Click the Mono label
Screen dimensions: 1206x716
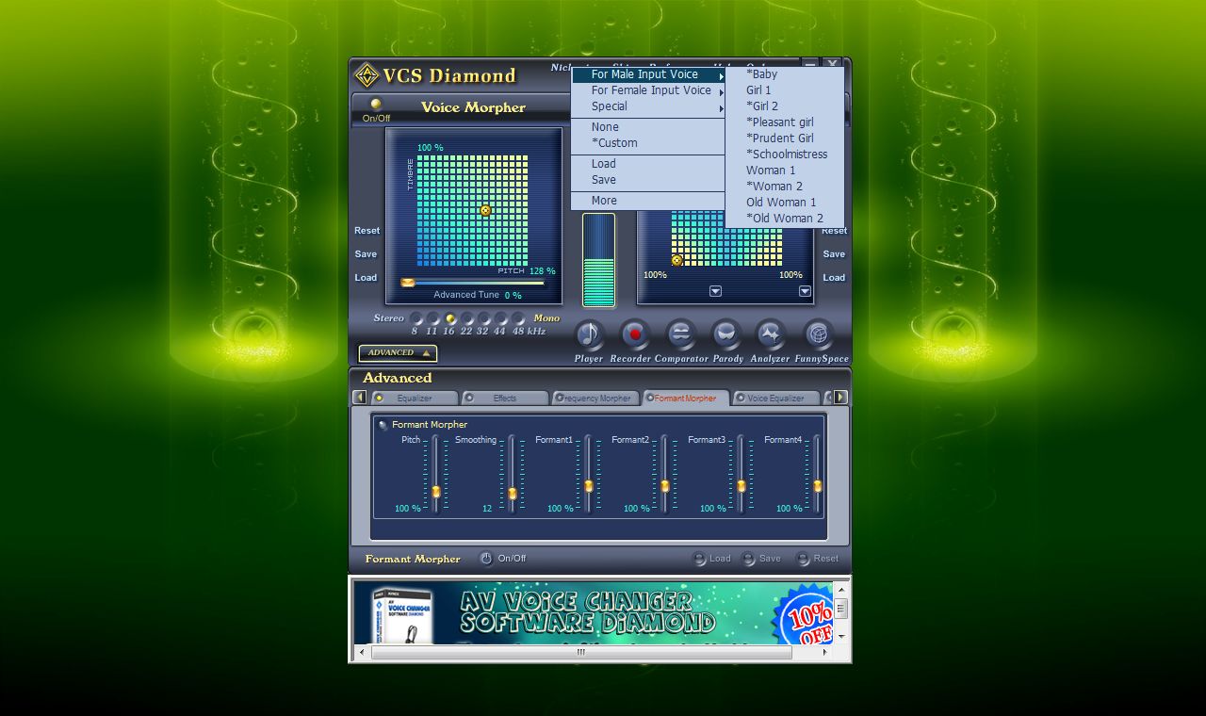[546, 318]
